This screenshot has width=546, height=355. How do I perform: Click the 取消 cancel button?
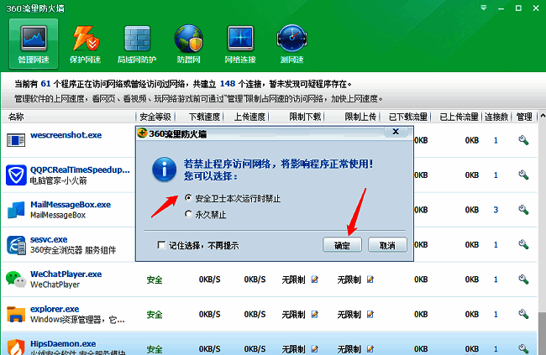pyautogui.click(x=386, y=245)
